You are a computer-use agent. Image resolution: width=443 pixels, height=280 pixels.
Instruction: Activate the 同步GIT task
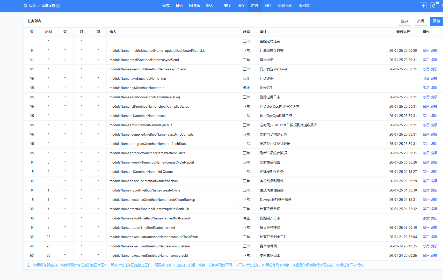tap(426, 88)
